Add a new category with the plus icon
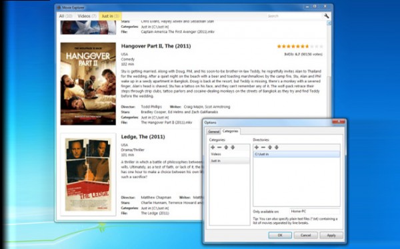Image resolution: width=400 pixels, height=249 pixels. 213,147
